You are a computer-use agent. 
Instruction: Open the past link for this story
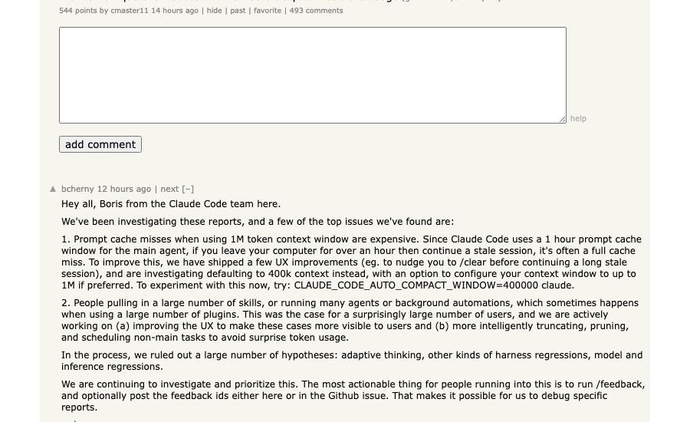coord(238,11)
